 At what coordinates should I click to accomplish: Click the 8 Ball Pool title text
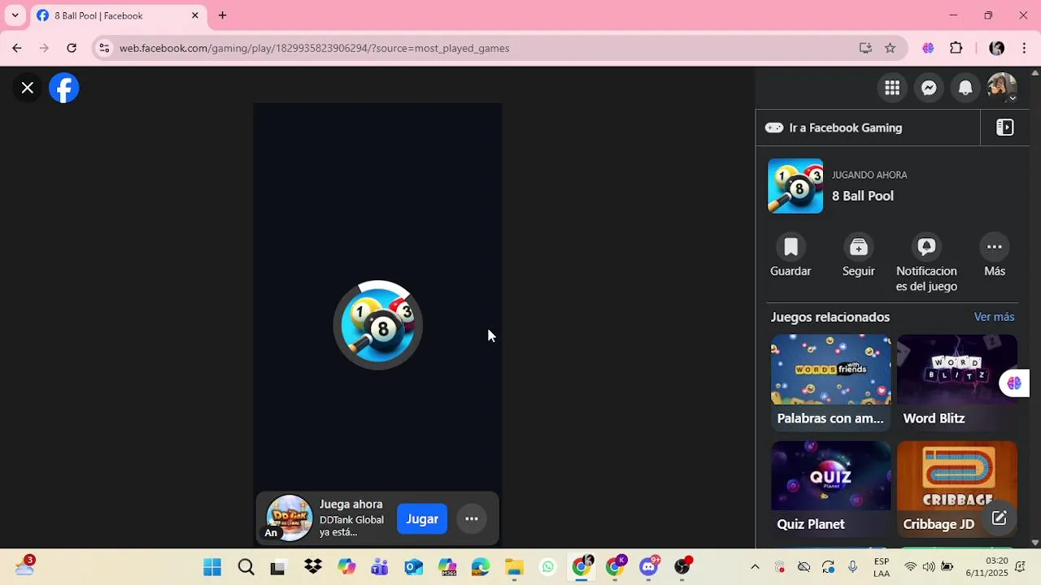tap(863, 196)
